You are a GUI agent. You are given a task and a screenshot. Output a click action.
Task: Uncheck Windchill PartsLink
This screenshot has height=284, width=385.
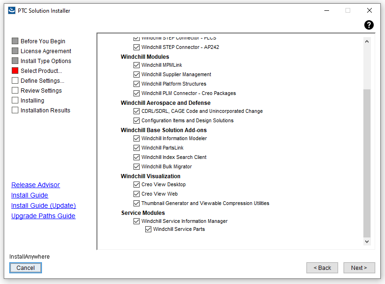click(x=136, y=148)
